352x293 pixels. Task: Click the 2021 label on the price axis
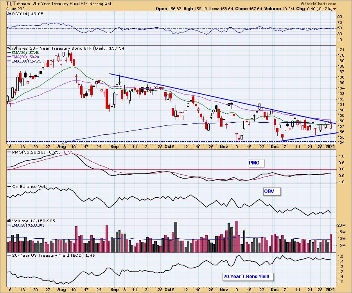tap(330, 146)
